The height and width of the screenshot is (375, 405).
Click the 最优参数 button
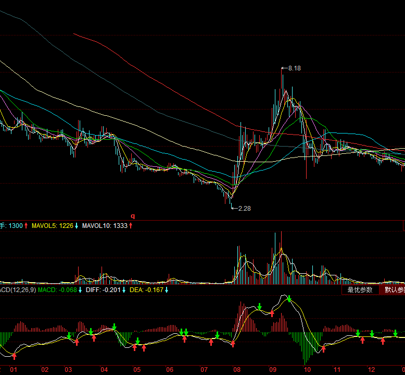coord(360,290)
